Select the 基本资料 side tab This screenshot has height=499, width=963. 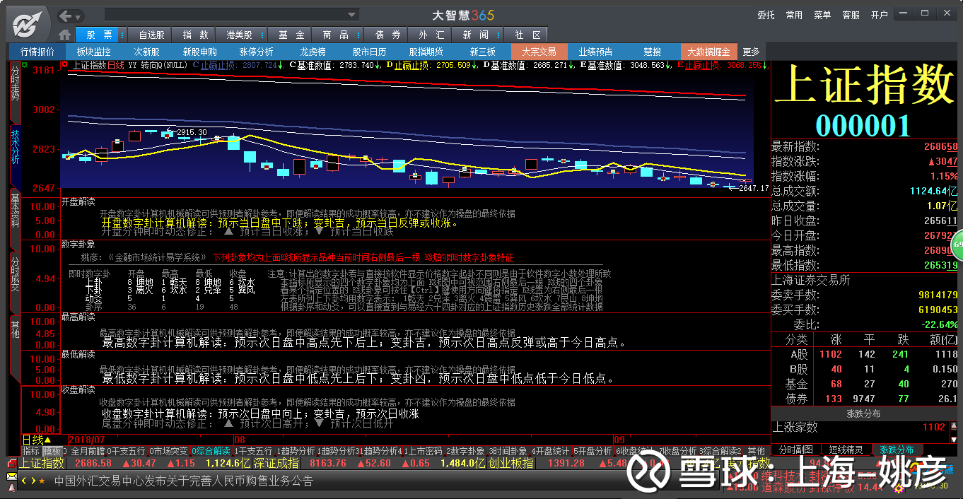(x=15, y=216)
